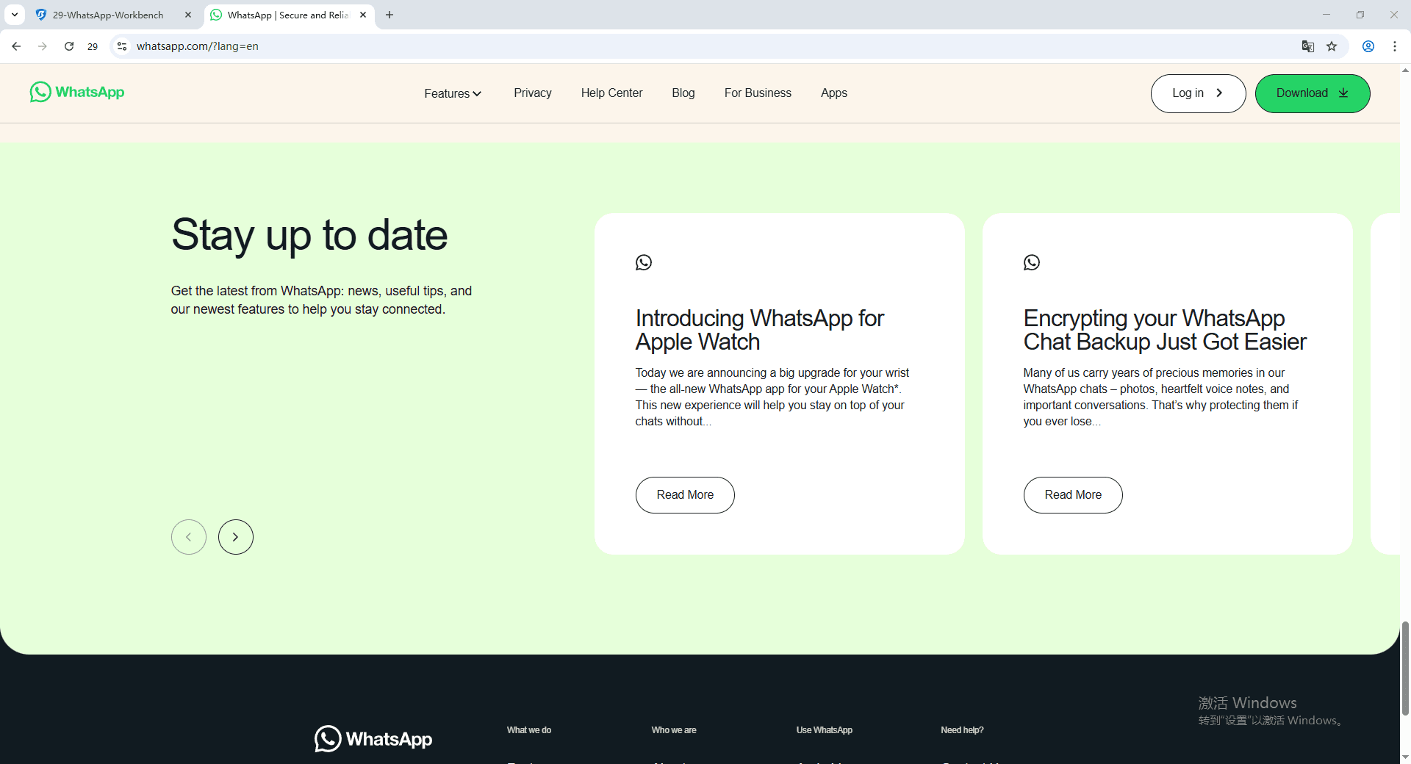This screenshot has height=764, width=1411.
Task: Click the WhatsApp icon on the chat backup card
Action: (x=1031, y=262)
